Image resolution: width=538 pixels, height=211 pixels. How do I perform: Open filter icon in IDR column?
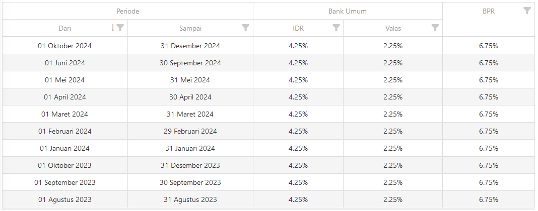point(337,28)
